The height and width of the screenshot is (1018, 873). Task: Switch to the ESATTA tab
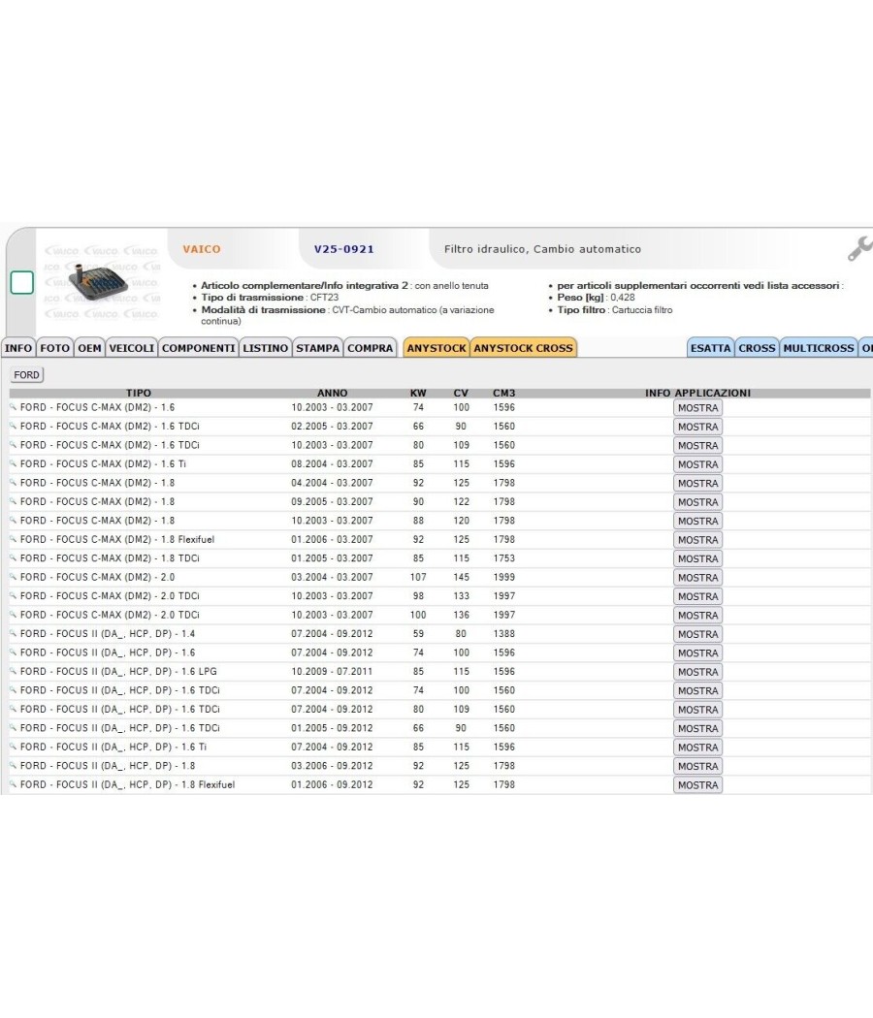click(711, 348)
